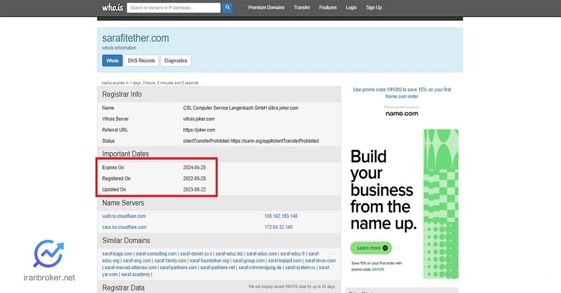Select the Whois tab

(112, 60)
